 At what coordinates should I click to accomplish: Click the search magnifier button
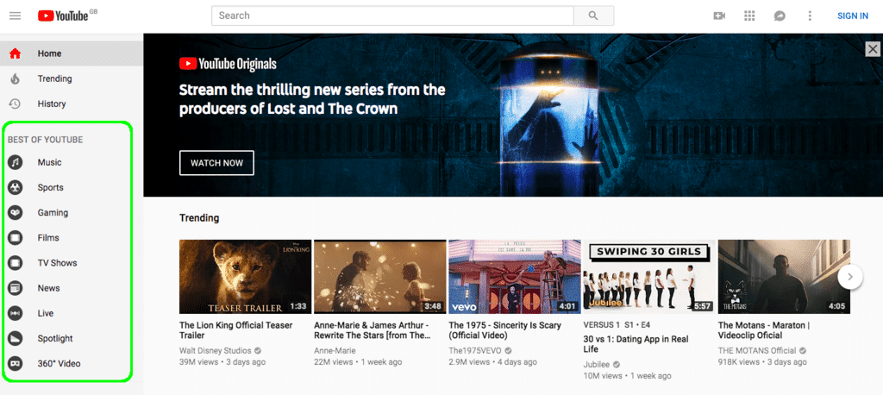[593, 16]
